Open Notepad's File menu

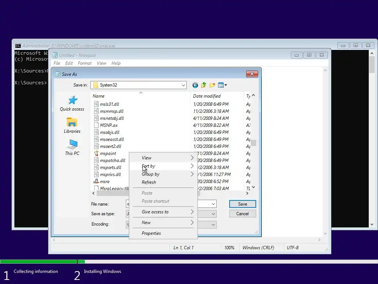tap(57, 63)
